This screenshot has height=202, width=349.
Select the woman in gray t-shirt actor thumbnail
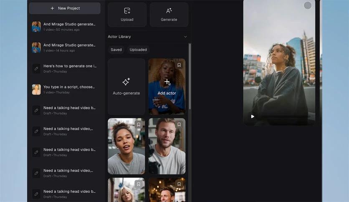tap(126, 146)
